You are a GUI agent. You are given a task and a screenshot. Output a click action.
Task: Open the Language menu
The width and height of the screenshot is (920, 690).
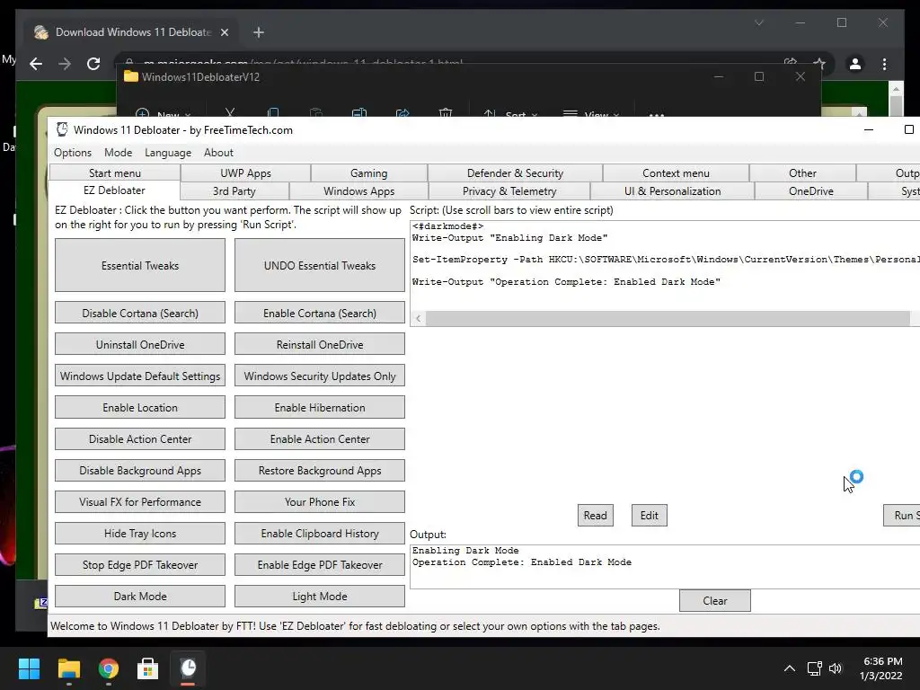tap(168, 153)
